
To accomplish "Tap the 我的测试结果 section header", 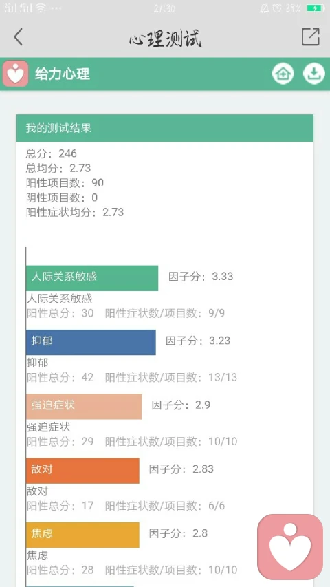I will tap(164, 128).
